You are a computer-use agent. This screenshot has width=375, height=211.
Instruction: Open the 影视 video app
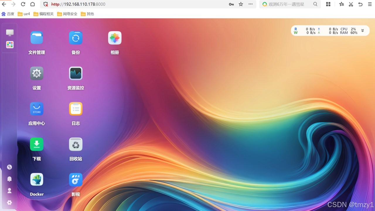tap(76, 180)
